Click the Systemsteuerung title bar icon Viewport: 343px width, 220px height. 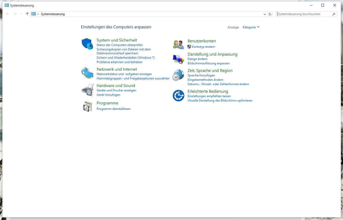pos(7,5)
